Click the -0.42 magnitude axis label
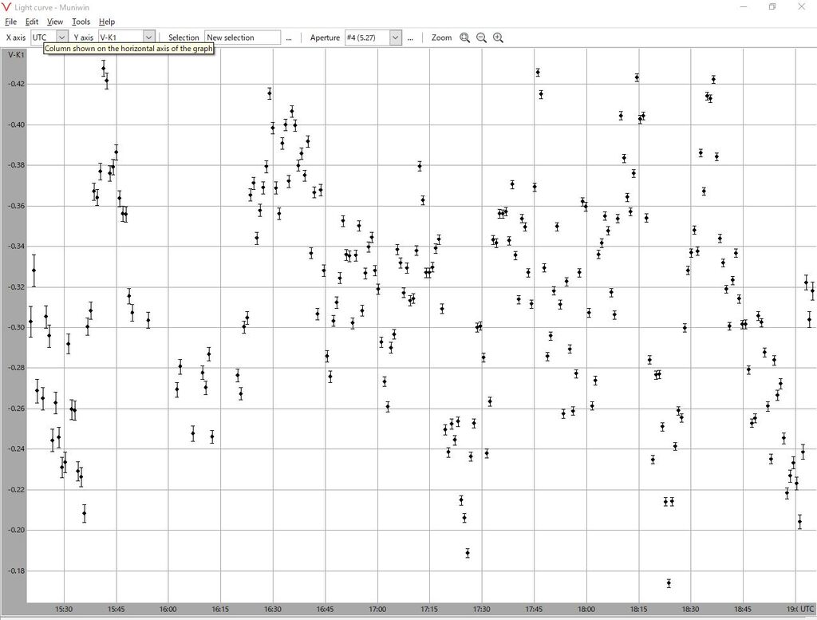 pos(16,84)
